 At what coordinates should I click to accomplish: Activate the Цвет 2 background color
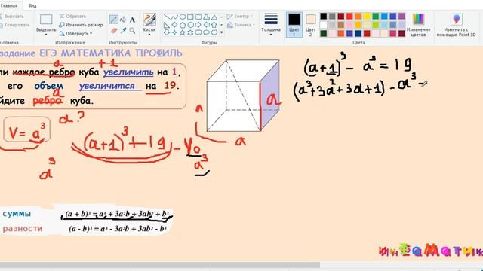(310, 25)
